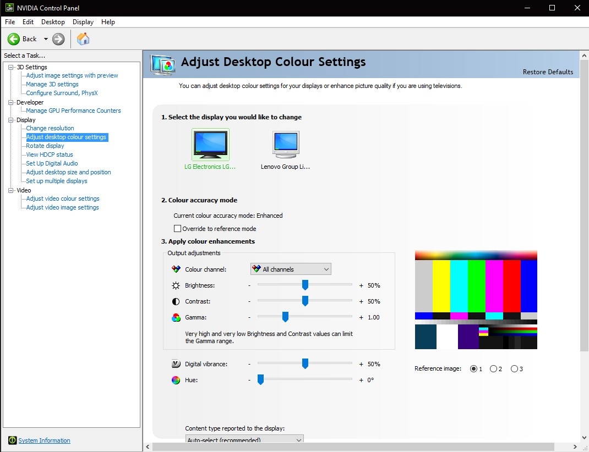Open the Back history dropdown arrow
Viewport: 589px width, 452px height.
pos(46,39)
